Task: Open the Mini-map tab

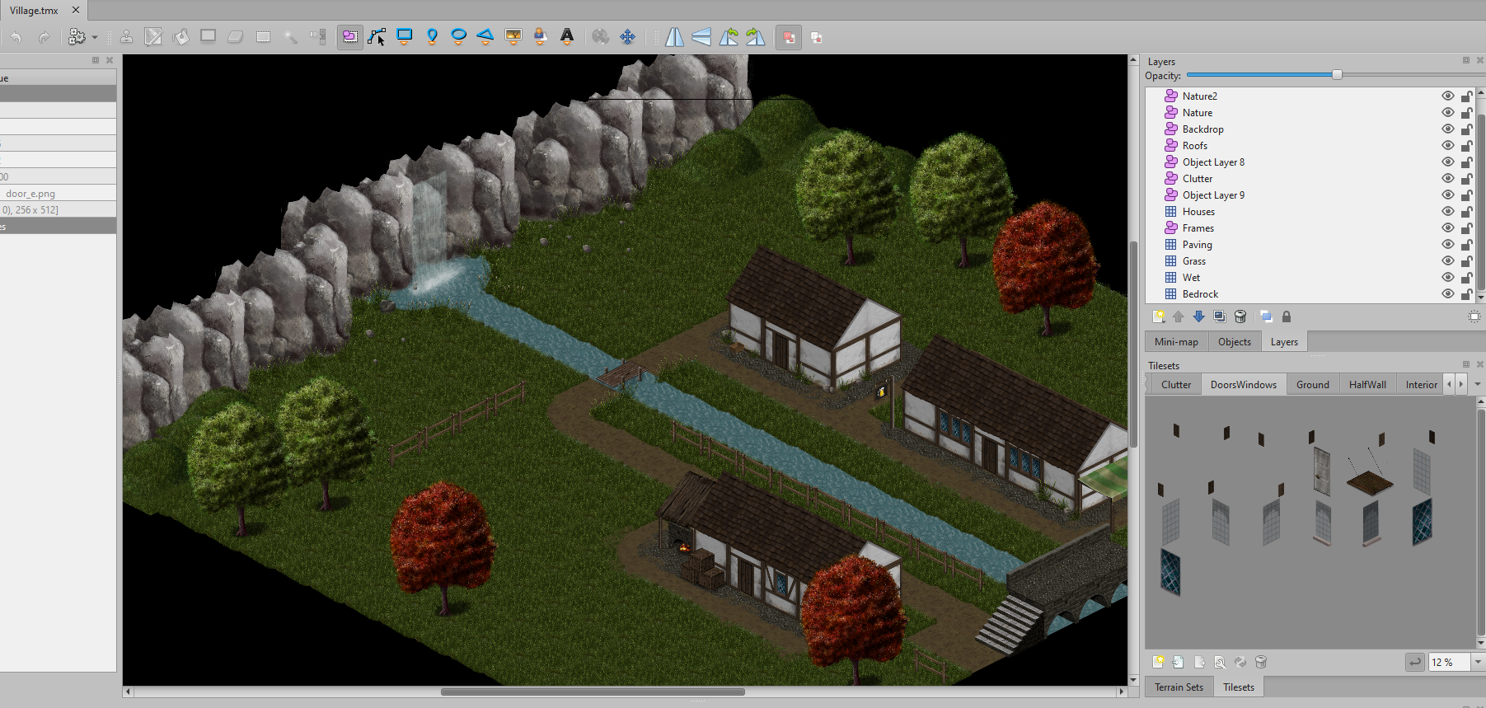Action: tap(1176, 342)
